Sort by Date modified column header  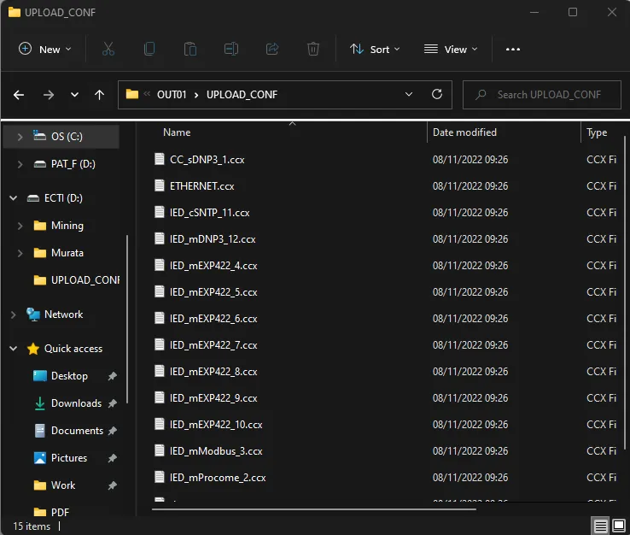click(x=464, y=132)
